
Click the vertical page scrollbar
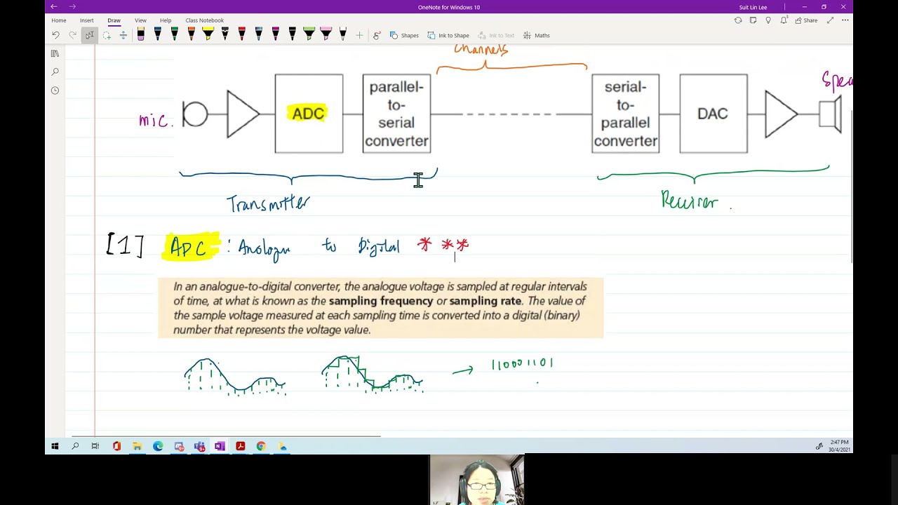coord(852,187)
